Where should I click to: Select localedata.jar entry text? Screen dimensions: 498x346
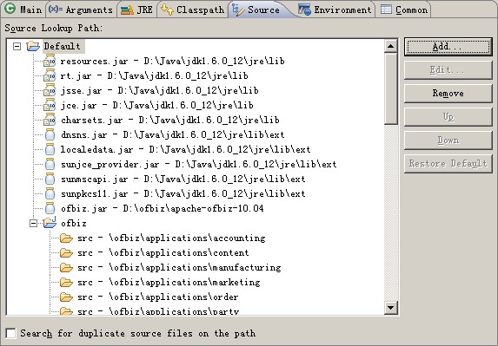click(185, 149)
